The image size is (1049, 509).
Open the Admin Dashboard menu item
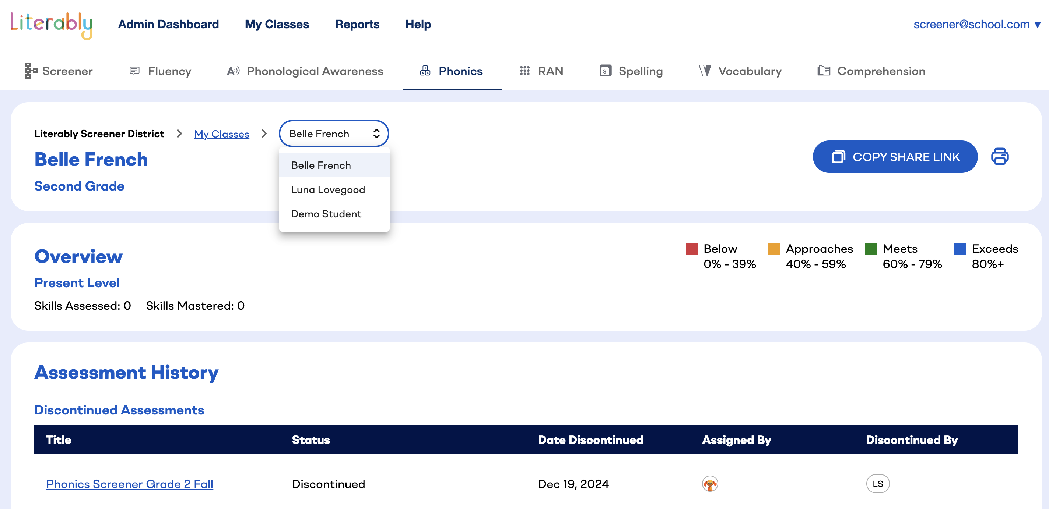pos(168,24)
